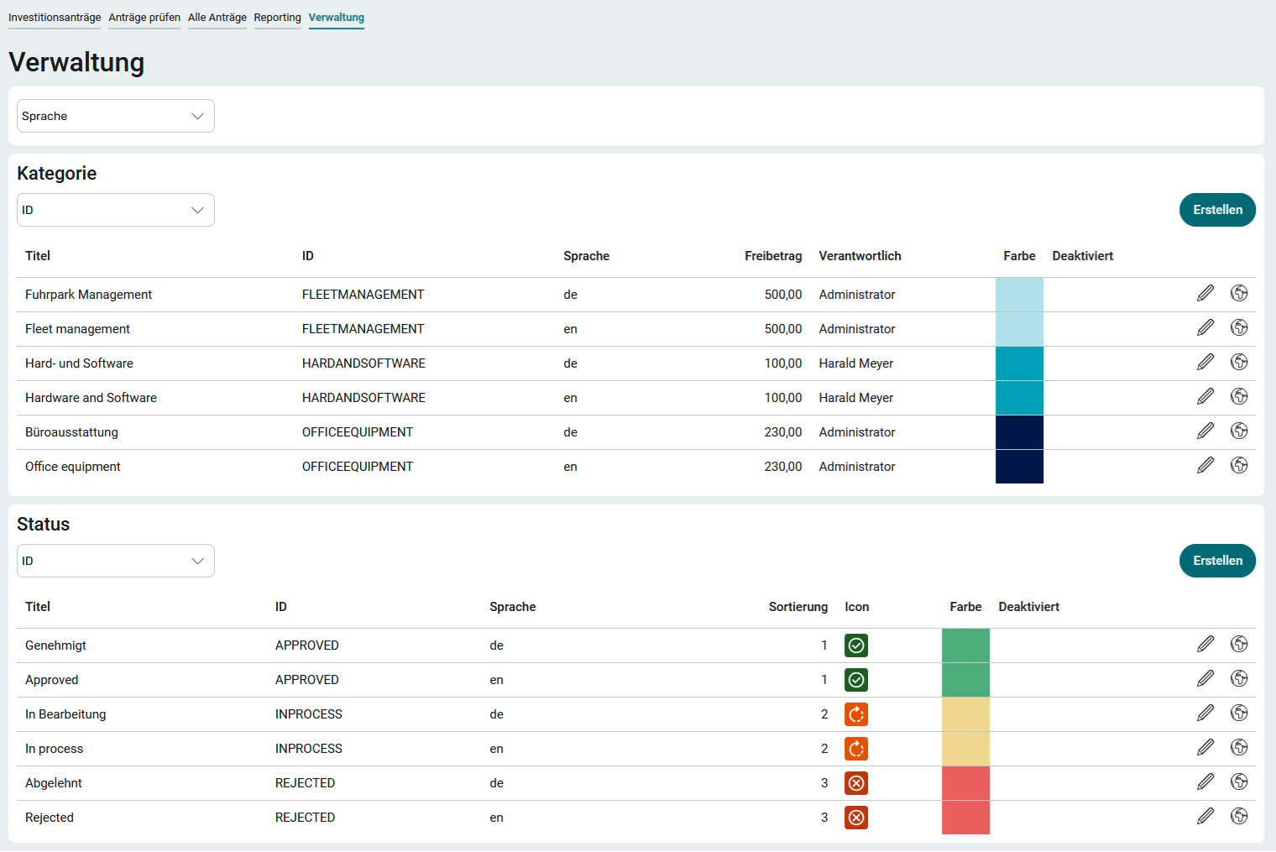Screen dimensions: 1276x852
Task: Open the Anträge prüfen tab
Action: tap(144, 18)
